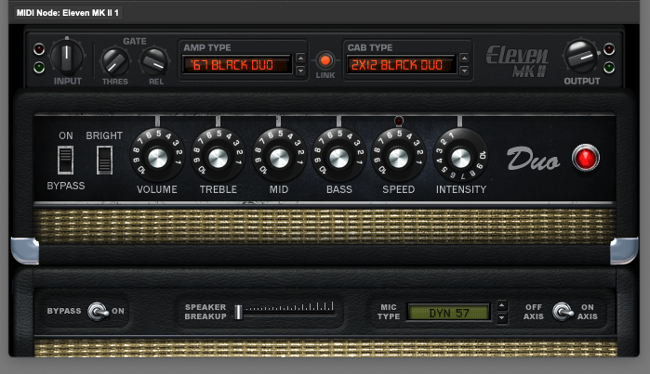Click the 67 BLACK DUO amp type display
The image size is (650, 374).
pos(237,65)
